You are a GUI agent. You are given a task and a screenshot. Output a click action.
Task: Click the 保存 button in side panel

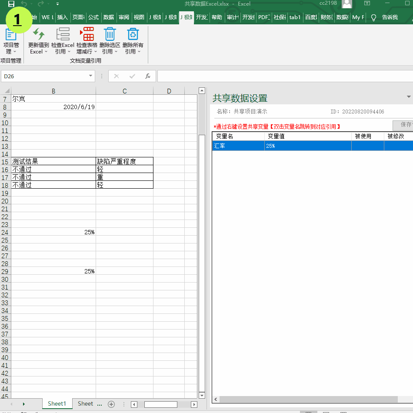tap(404, 125)
